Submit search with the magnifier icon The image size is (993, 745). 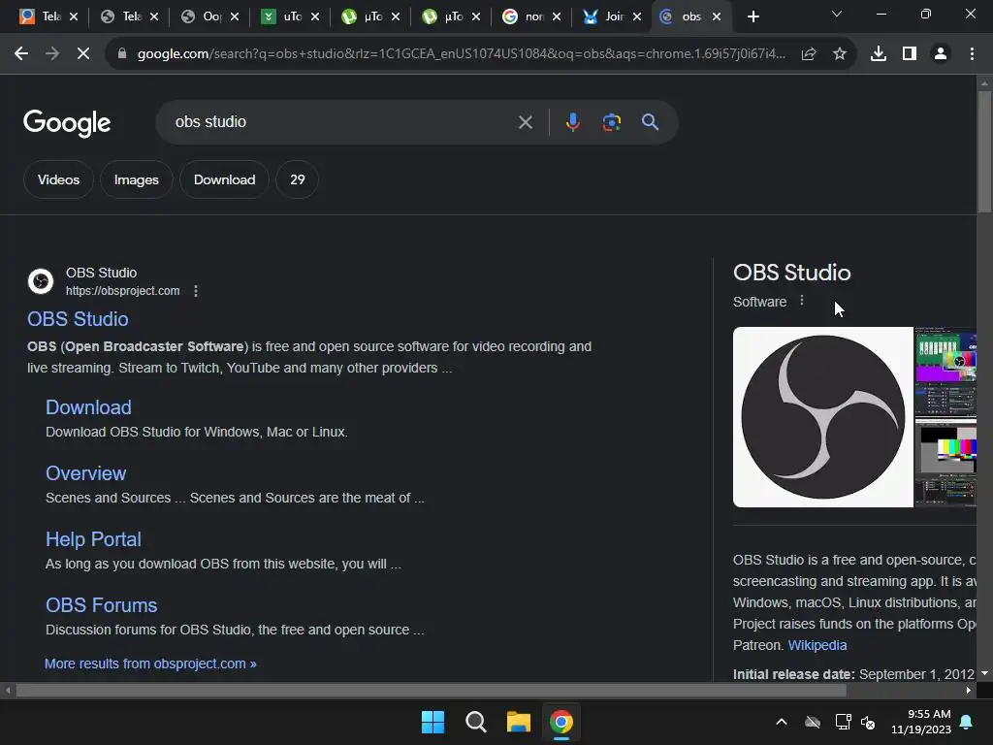pos(650,121)
